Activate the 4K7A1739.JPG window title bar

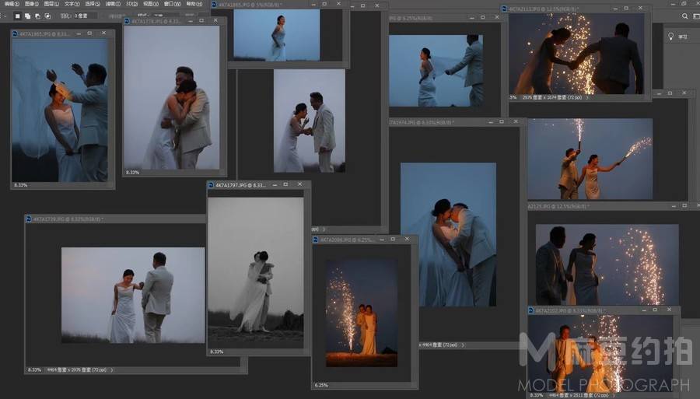point(116,219)
